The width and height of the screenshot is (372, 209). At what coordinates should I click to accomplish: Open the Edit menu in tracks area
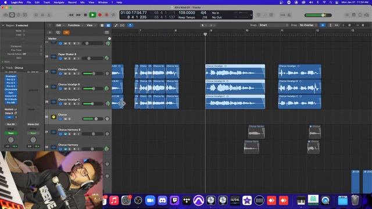pos(60,25)
